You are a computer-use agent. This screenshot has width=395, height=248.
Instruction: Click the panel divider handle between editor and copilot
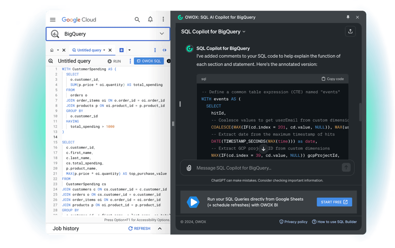tap(173, 124)
